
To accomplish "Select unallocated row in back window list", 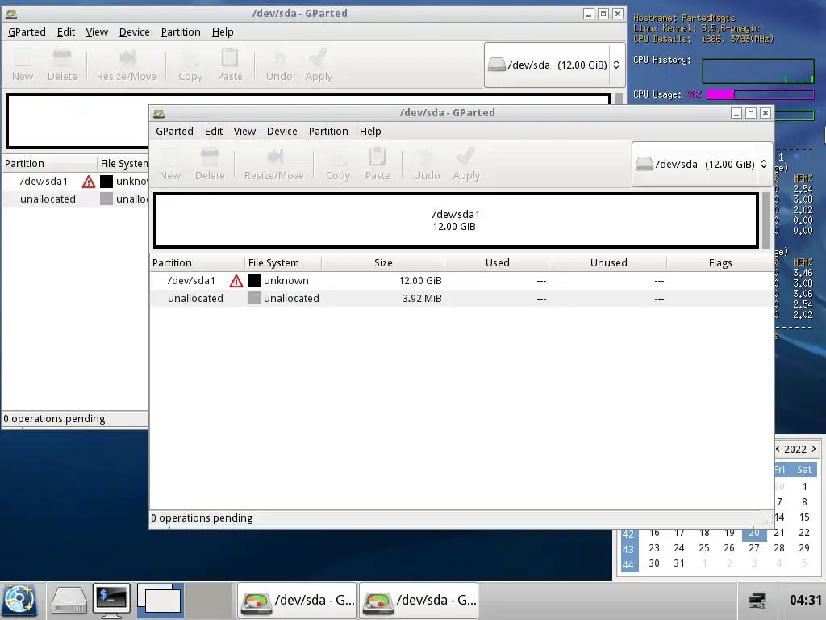I will tap(76, 199).
